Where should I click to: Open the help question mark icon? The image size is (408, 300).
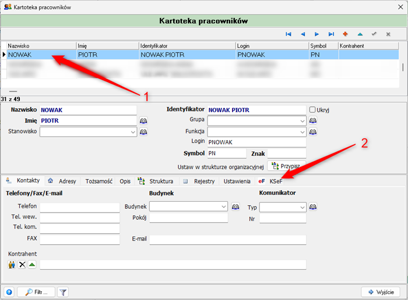point(9,292)
